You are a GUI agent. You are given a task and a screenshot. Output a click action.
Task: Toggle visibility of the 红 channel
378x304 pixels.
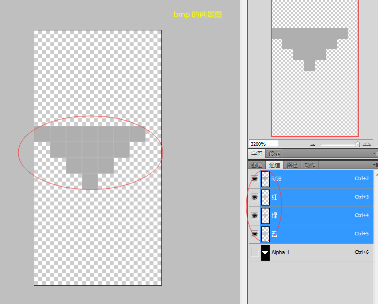tap(255, 197)
